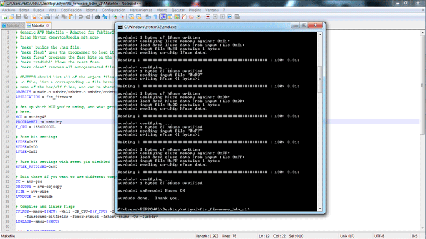This screenshot has width=426, height=239.
Task: Click 'Unix (LF)' in the status bar
Action: point(347,236)
